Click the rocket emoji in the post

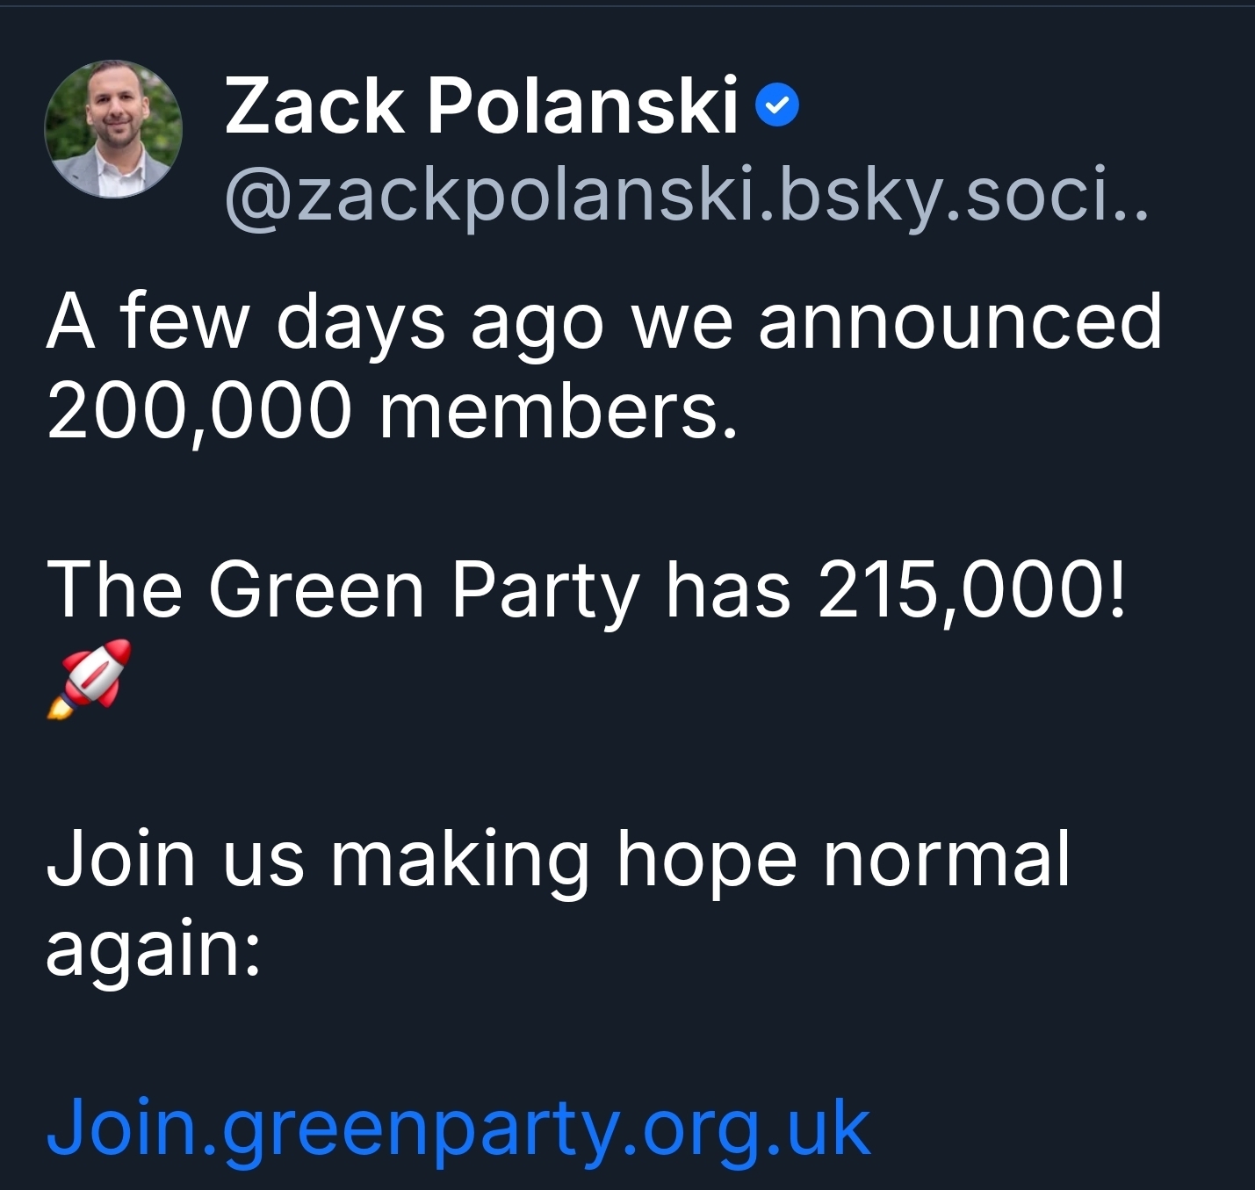click(89, 678)
